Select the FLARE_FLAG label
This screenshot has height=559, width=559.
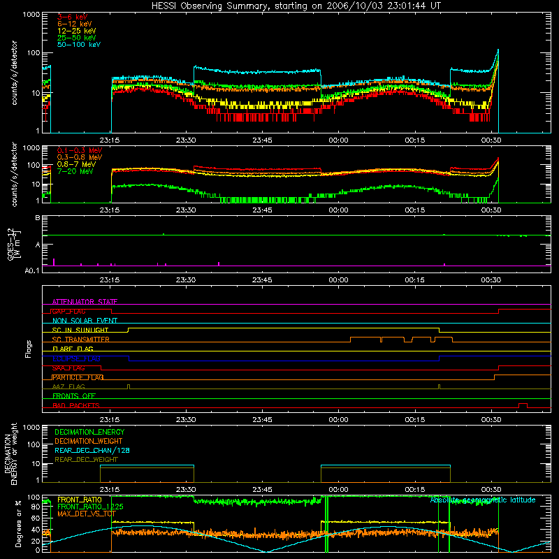(x=73, y=349)
